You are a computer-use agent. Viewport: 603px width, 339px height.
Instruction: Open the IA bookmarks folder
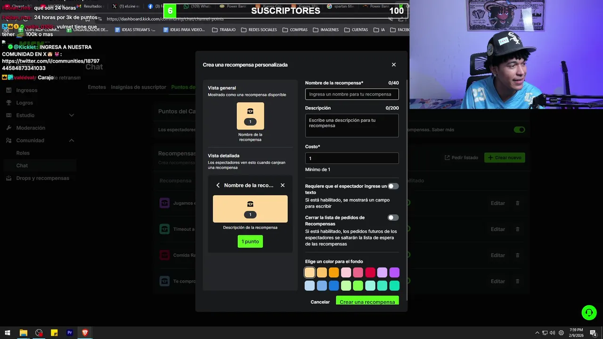point(379,30)
